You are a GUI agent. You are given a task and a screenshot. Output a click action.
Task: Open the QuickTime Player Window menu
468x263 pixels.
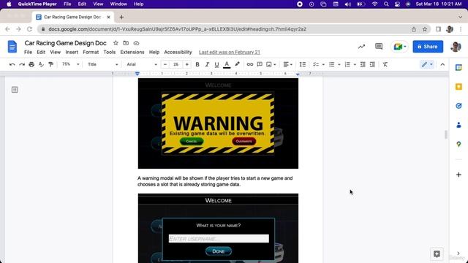tap(118, 4)
